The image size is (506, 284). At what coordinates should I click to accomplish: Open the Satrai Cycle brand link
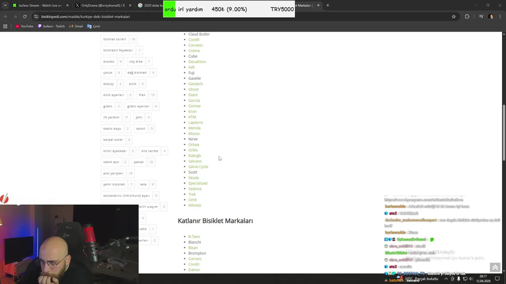click(198, 166)
